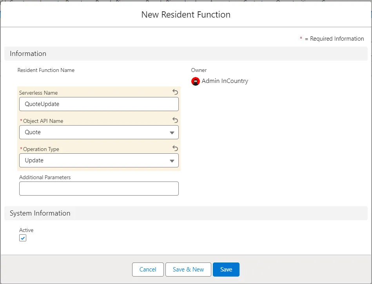This screenshot has height=284, width=372.
Task: Click the Required Information legend text
Action: coord(337,39)
